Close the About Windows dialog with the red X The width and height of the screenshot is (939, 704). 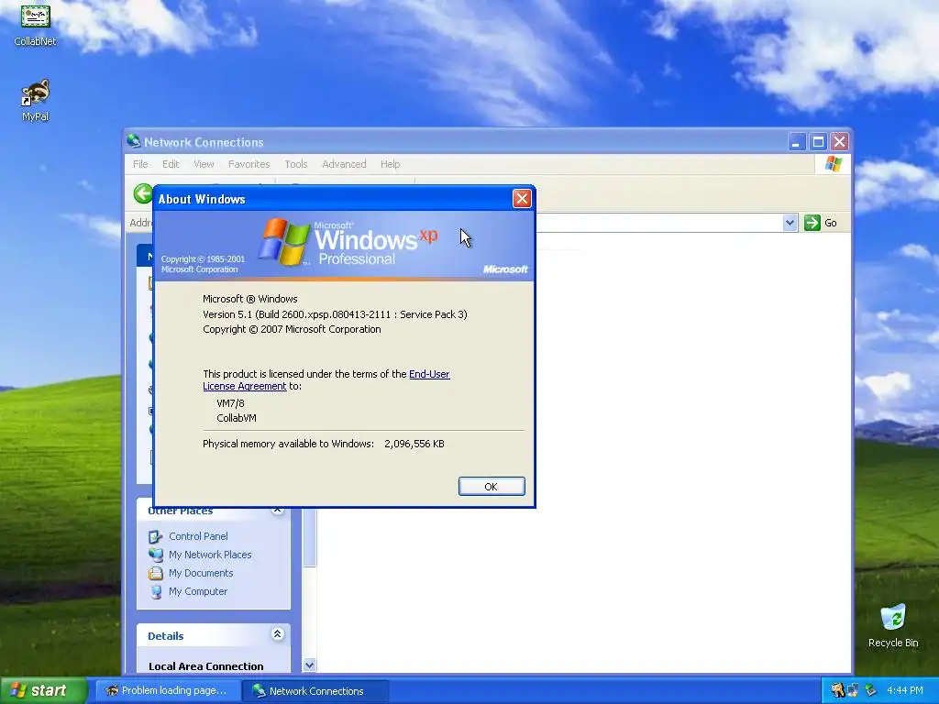522,199
